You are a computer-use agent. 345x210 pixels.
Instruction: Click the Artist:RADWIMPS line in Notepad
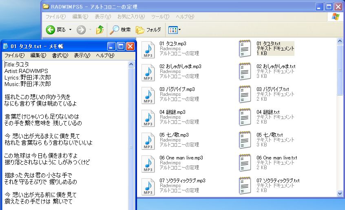point(26,71)
